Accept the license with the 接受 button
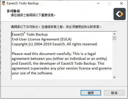The height and width of the screenshot is (99, 128). pos(91,93)
